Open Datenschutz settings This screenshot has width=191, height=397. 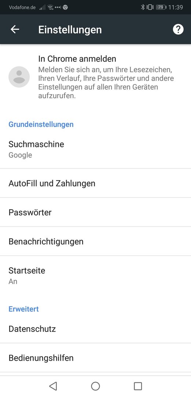[x=95, y=329]
